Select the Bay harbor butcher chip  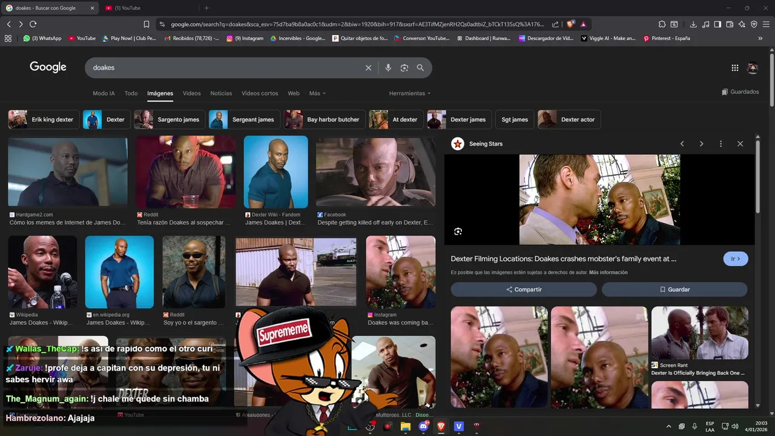[x=325, y=119]
